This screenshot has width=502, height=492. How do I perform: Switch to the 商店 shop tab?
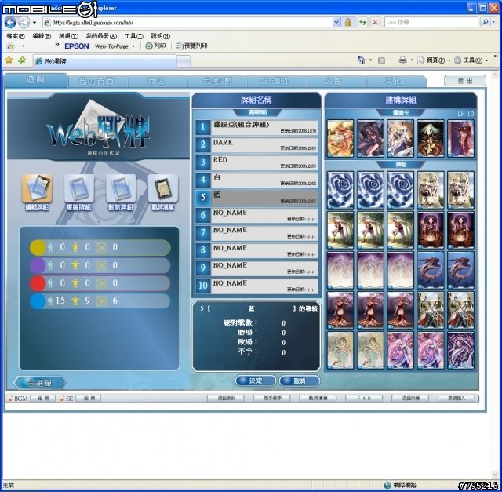pos(157,82)
